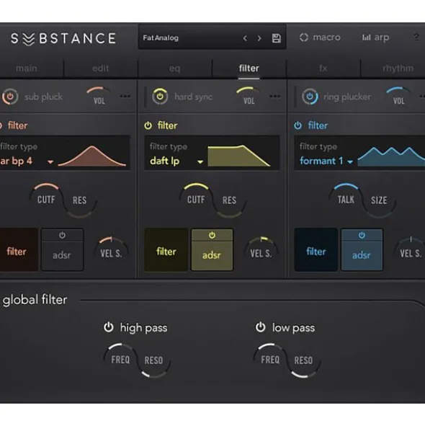Open the arp panel
Image resolution: width=425 pixels, height=426 pixels.
375,37
